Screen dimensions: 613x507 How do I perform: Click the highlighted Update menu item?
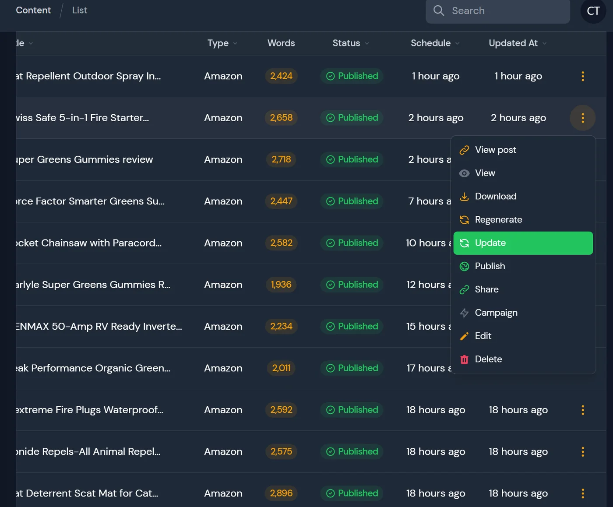tap(523, 243)
